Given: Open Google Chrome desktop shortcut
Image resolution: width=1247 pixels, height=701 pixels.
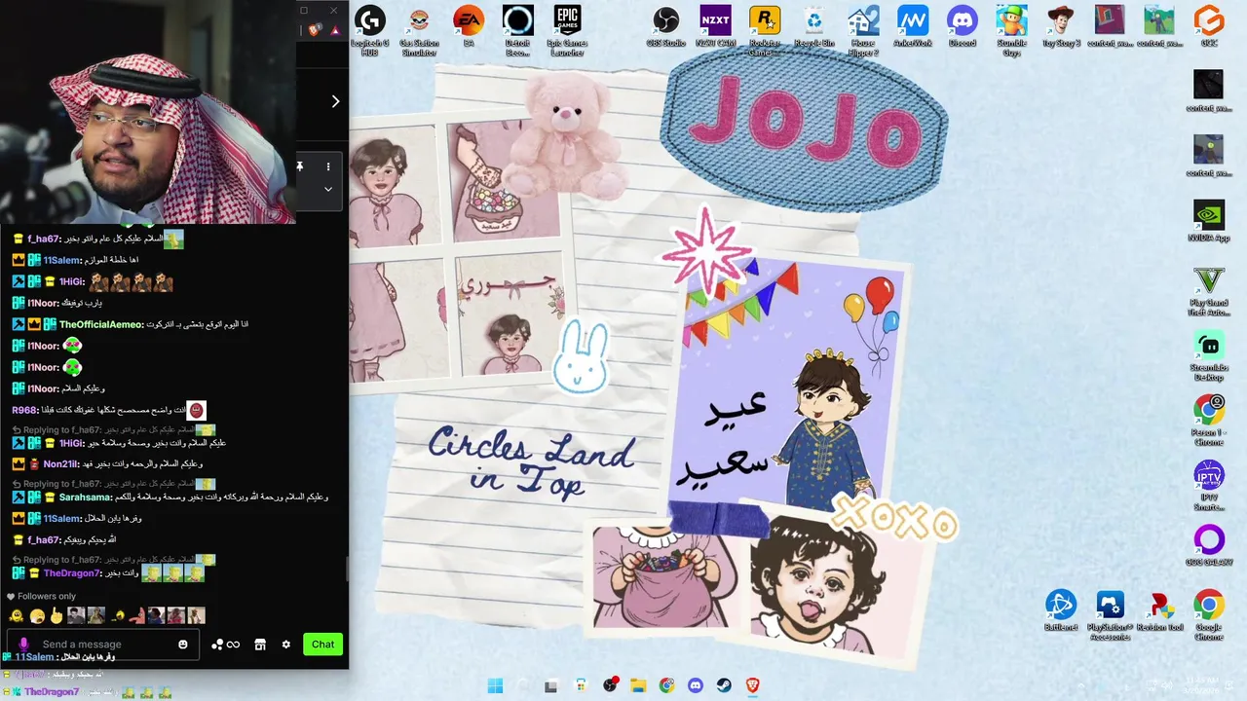Looking at the screenshot, I should click(1208, 615).
